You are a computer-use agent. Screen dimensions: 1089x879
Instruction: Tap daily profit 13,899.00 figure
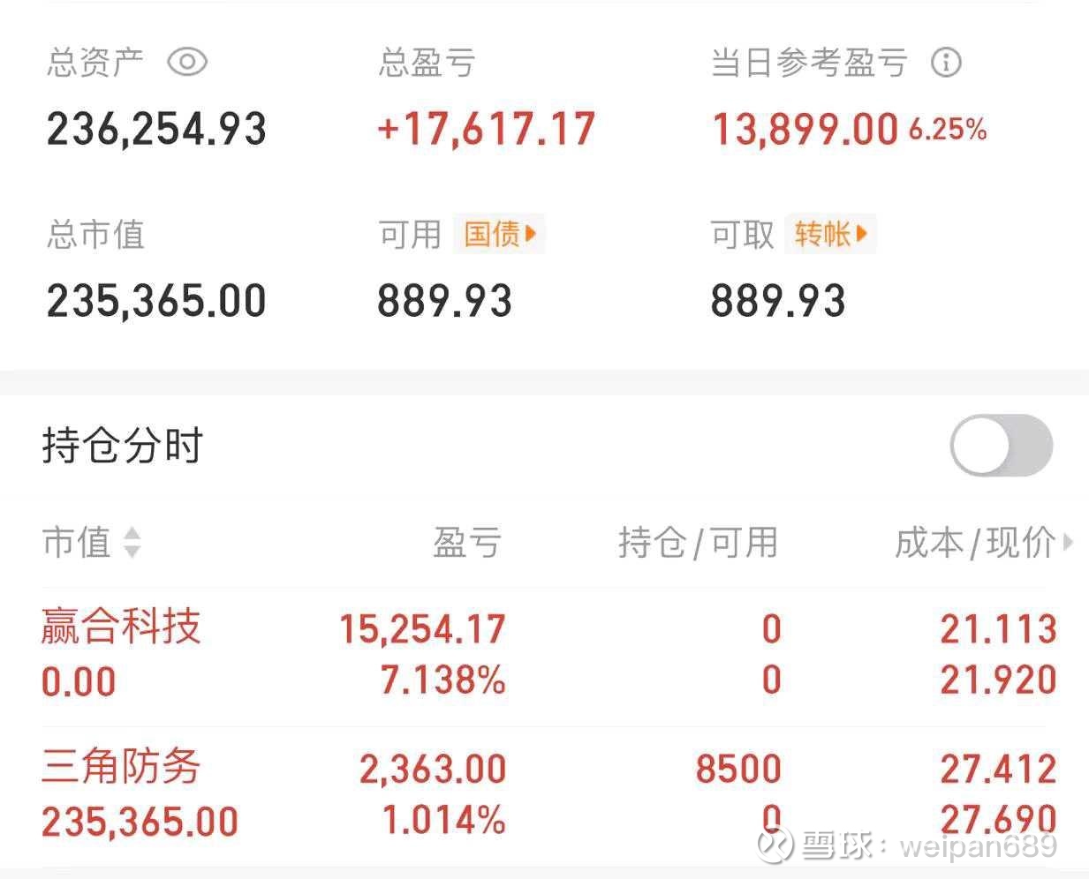[805, 129]
